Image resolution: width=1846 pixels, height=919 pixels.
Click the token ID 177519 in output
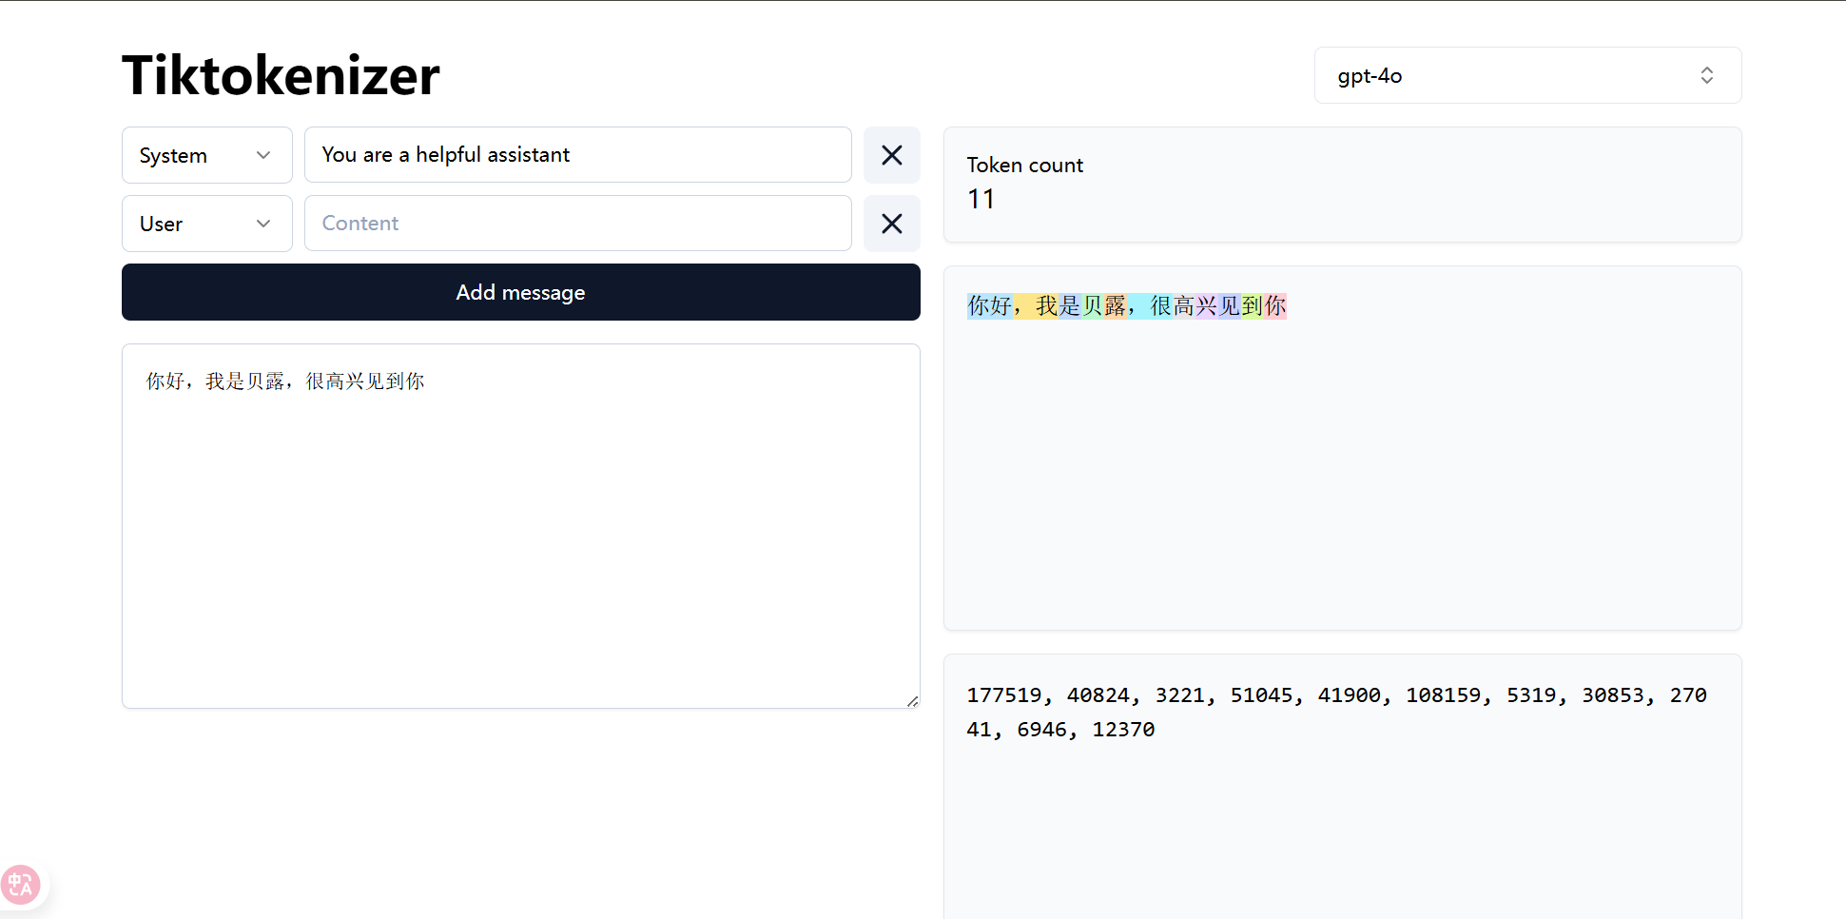coord(1003,695)
